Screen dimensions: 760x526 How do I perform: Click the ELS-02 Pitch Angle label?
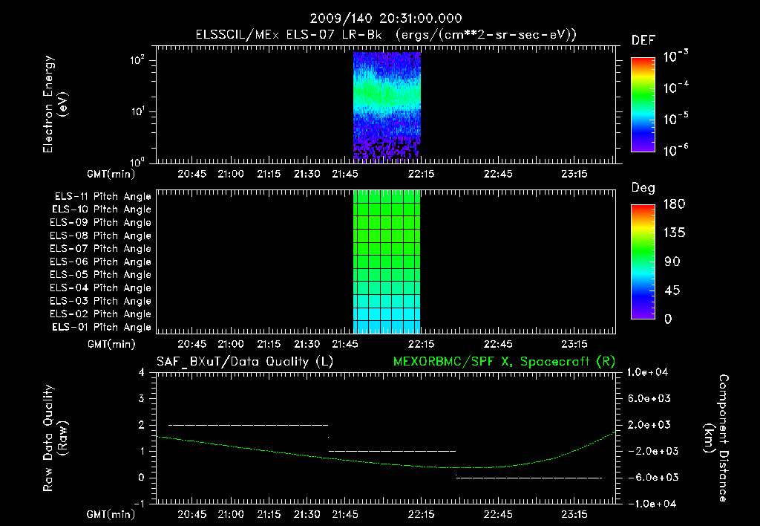tap(100, 314)
